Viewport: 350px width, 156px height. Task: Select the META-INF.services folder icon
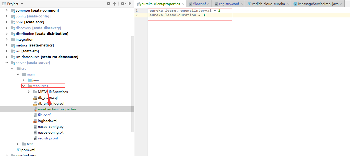tap(35, 92)
